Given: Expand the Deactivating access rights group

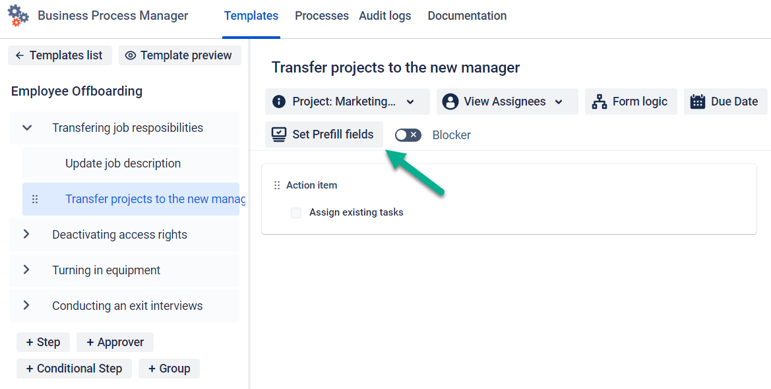Looking at the screenshot, I should pos(26,235).
